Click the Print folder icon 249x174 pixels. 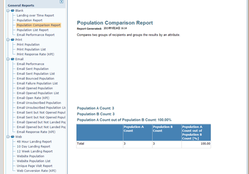(13, 40)
